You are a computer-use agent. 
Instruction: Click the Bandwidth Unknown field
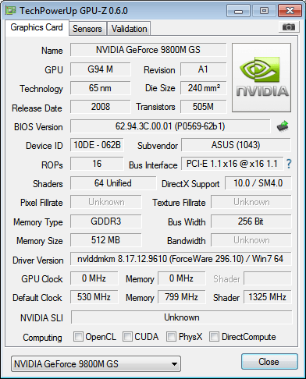(251, 240)
